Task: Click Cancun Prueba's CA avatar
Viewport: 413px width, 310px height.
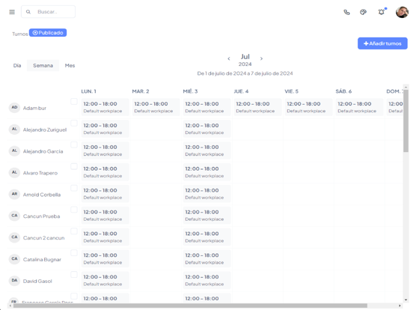Action: pos(14,216)
